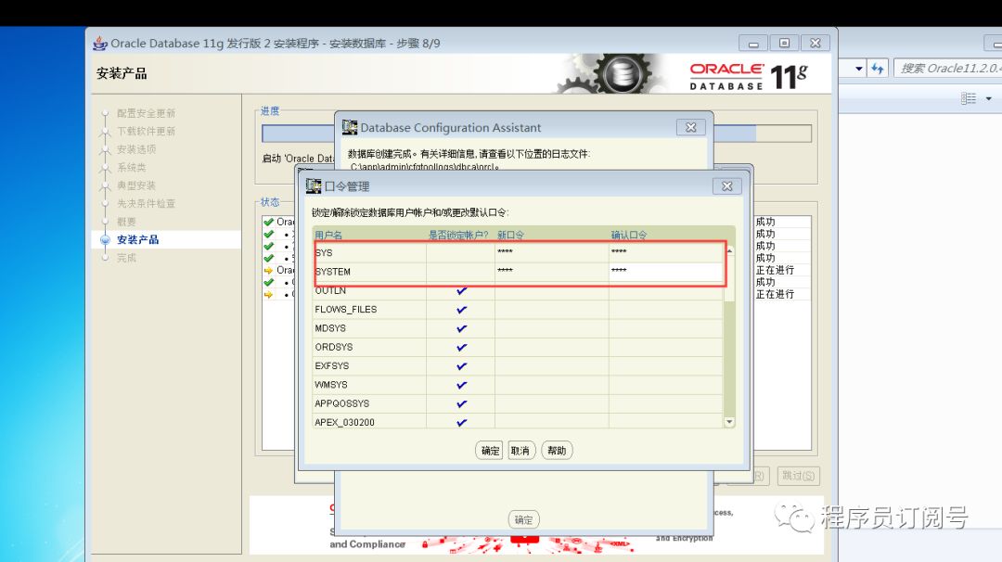Click the 确定 button in password management dialog
1002x562 pixels.
(489, 450)
